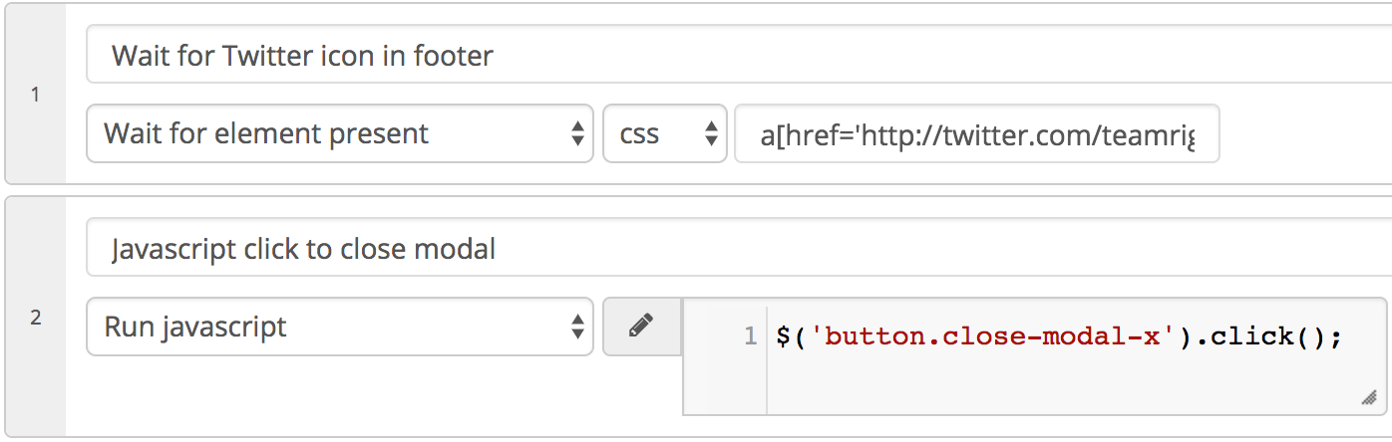1392x442 pixels.
Task: Click the pencil edit icon beside Run javascript
Action: (x=642, y=326)
